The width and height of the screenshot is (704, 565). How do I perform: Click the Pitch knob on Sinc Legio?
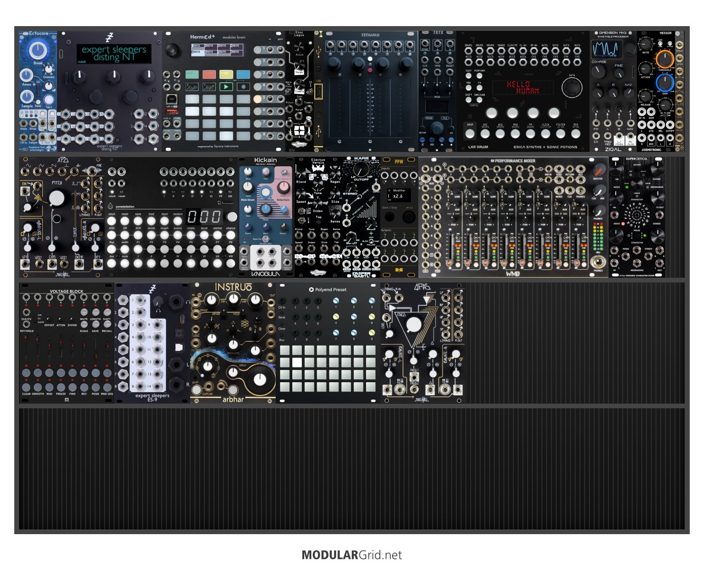click(299, 47)
